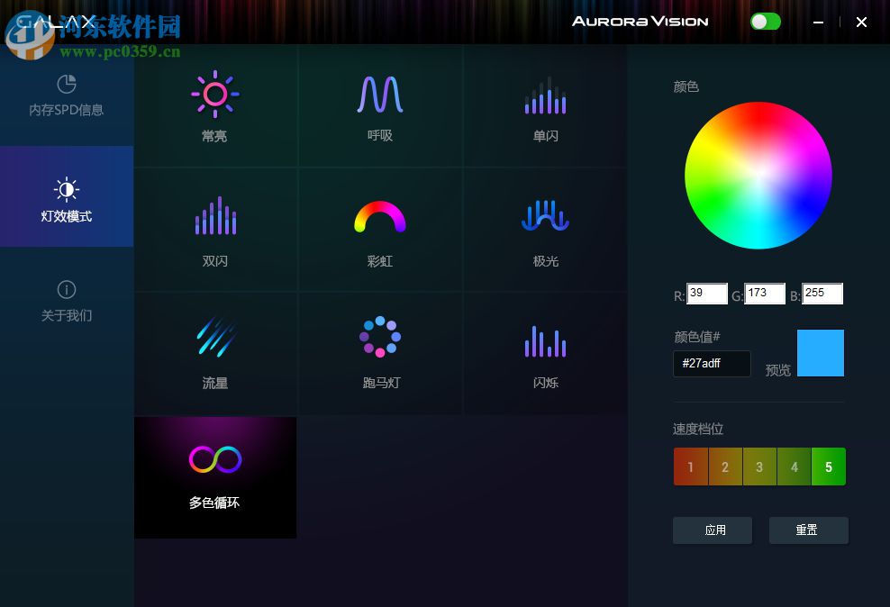
Task: Select the 呼吸 breathing effect mode
Action: (380, 105)
